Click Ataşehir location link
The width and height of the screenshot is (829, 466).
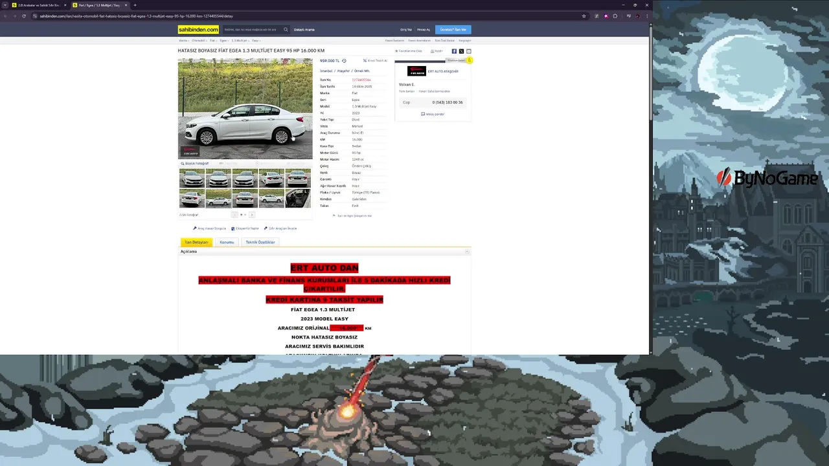(343, 71)
